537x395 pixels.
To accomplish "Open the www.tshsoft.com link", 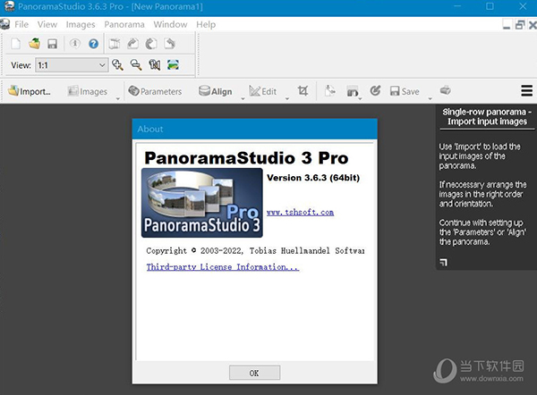I will tap(300, 213).
